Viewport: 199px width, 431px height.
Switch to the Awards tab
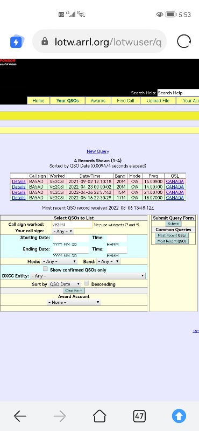[x=98, y=101]
